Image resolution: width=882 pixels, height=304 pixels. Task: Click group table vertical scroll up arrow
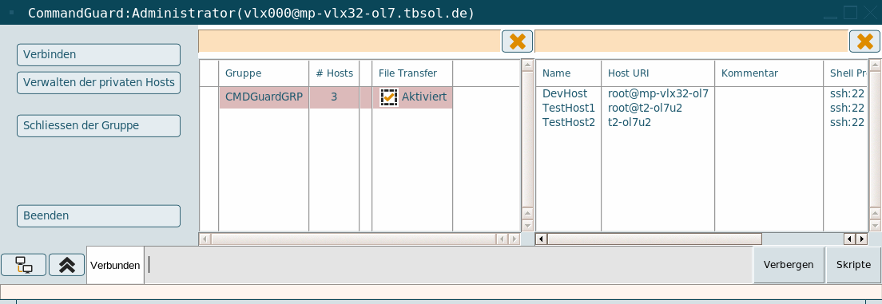coord(527,65)
